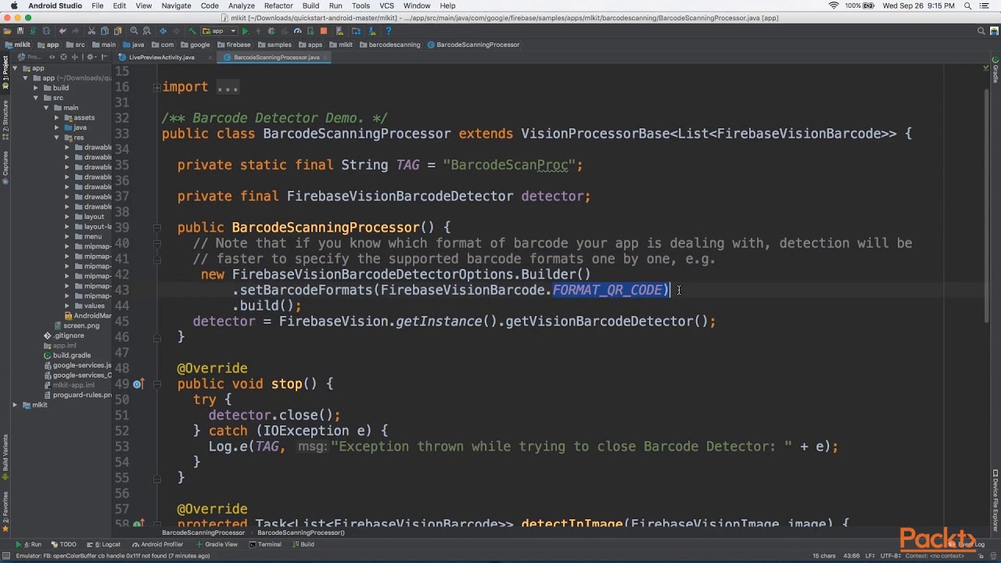
Task: Open the Terminal tool window
Action: tap(264, 544)
